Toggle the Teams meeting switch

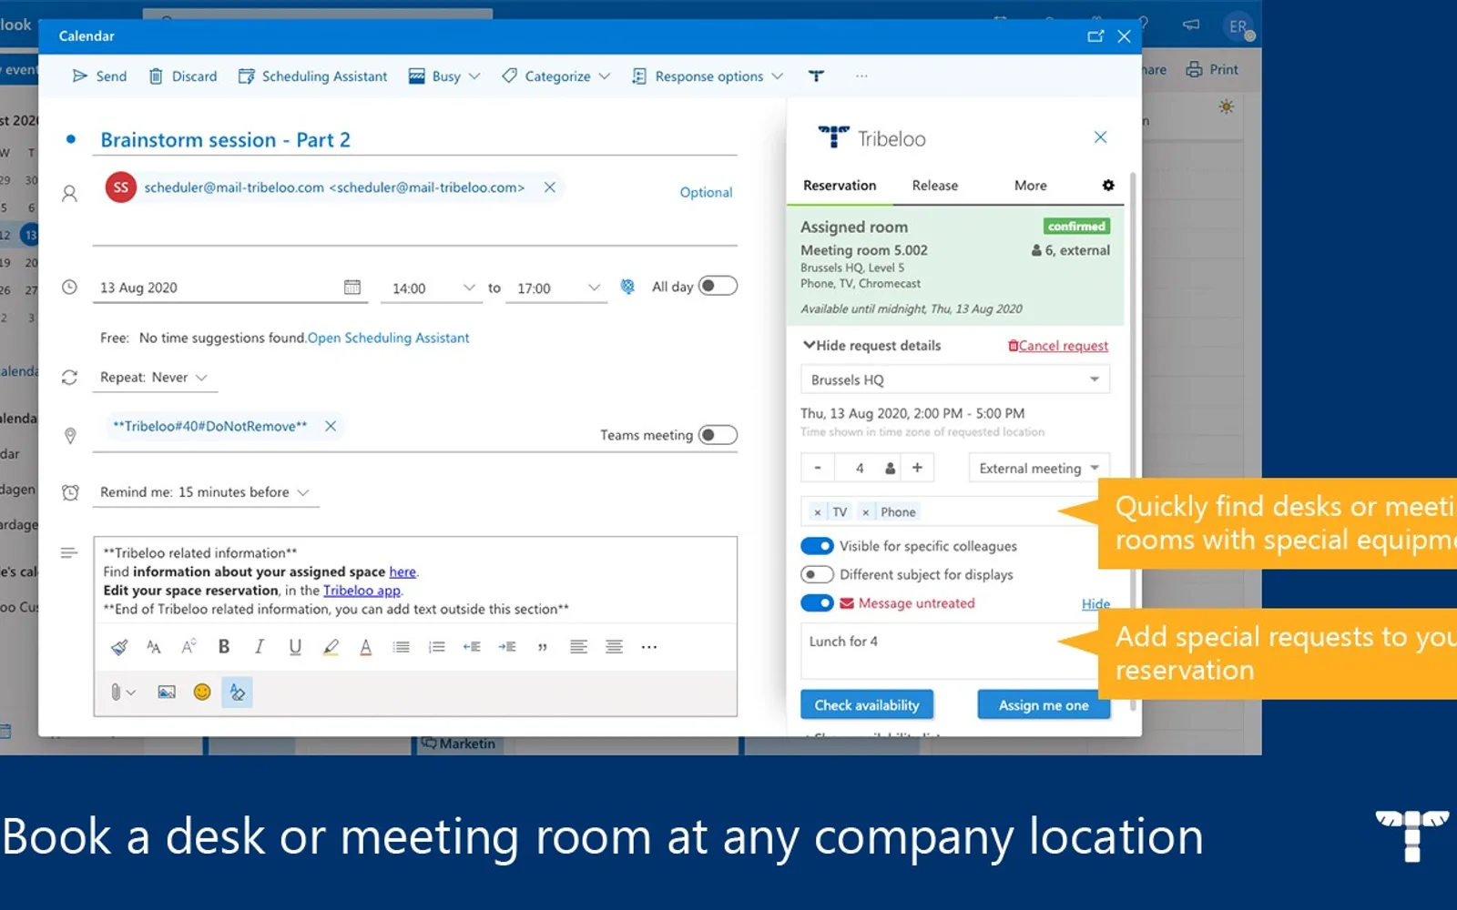(x=718, y=435)
